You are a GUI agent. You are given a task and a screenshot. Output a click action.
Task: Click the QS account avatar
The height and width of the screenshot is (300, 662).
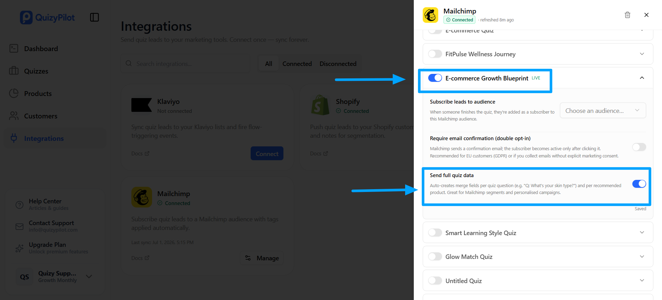click(x=24, y=277)
